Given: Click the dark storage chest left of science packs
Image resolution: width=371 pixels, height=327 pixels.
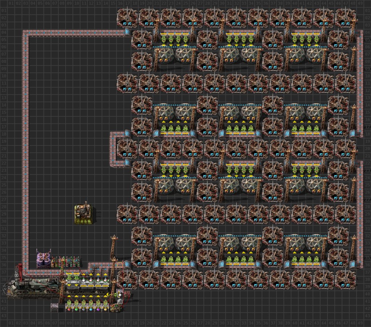Looking at the screenshot, I should [x=54, y=307].
